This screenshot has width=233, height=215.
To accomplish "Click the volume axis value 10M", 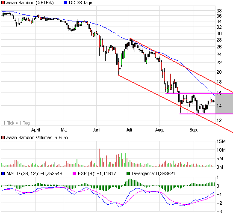I will click(x=221, y=150).
